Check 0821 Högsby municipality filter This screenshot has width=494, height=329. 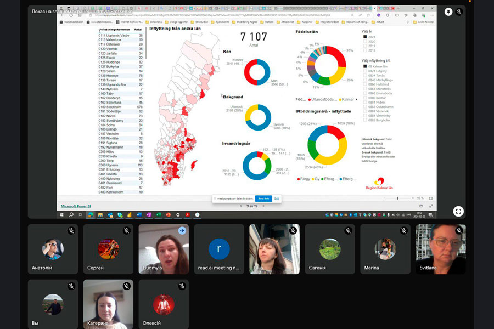coord(365,71)
